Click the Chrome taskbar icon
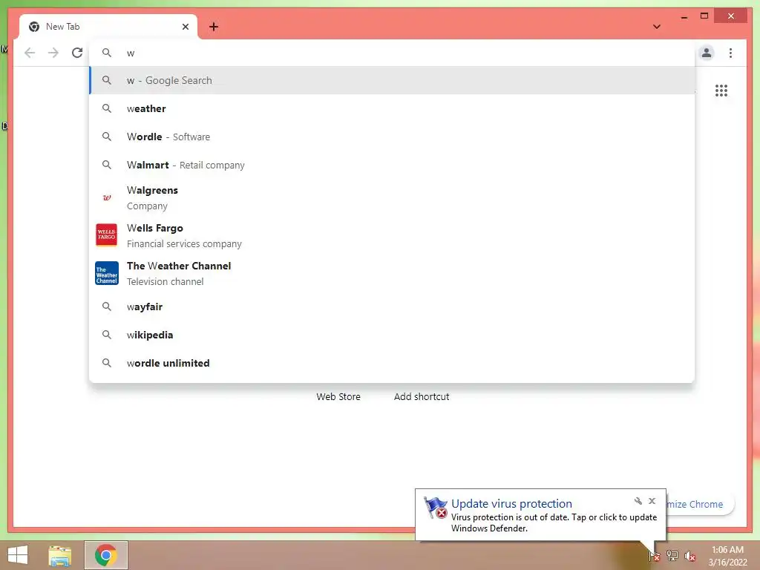Viewport: 760px width, 570px height. coord(105,555)
